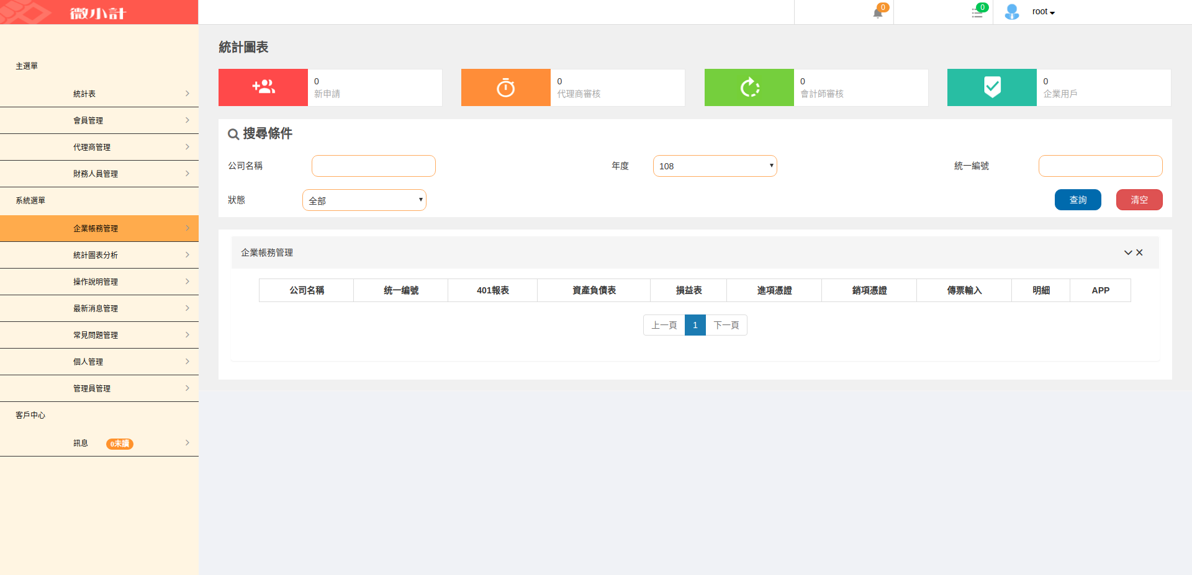Open the 年度 dropdown showing 108
Viewport: 1192px width, 575px height.
pyautogui.click(x=715, y=166)
